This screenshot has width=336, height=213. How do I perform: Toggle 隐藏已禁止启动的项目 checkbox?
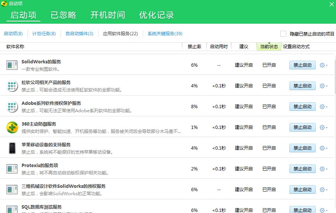[x=283, y=34]
